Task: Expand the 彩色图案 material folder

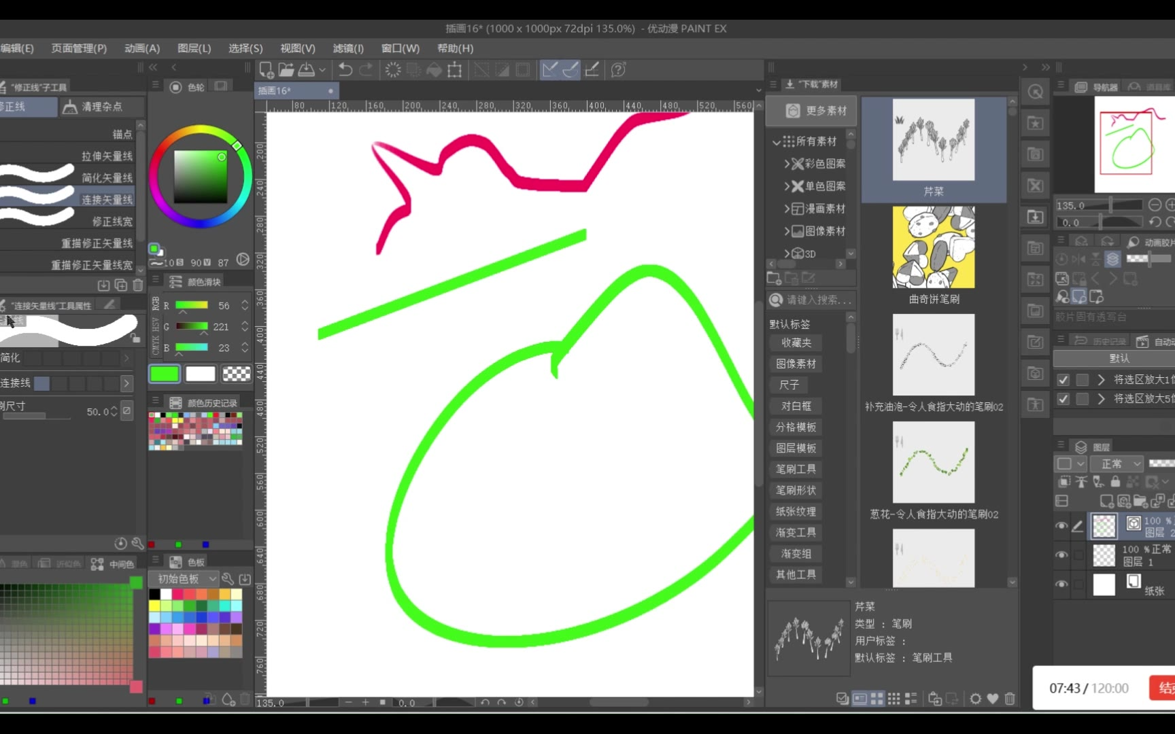Action: point(787,164)
